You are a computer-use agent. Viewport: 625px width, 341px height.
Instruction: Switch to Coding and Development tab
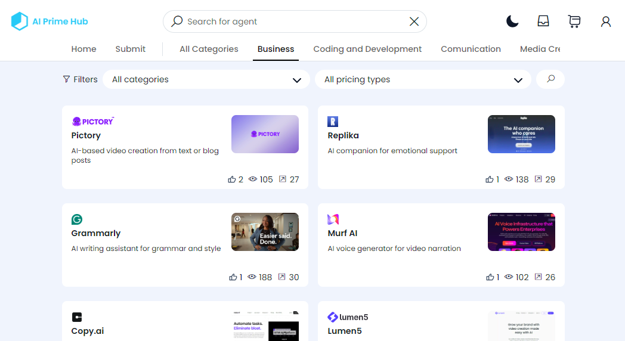tap(367, 49)
